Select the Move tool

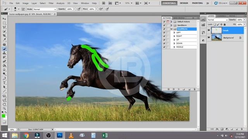pyautogui.click(x=4, y=19)
